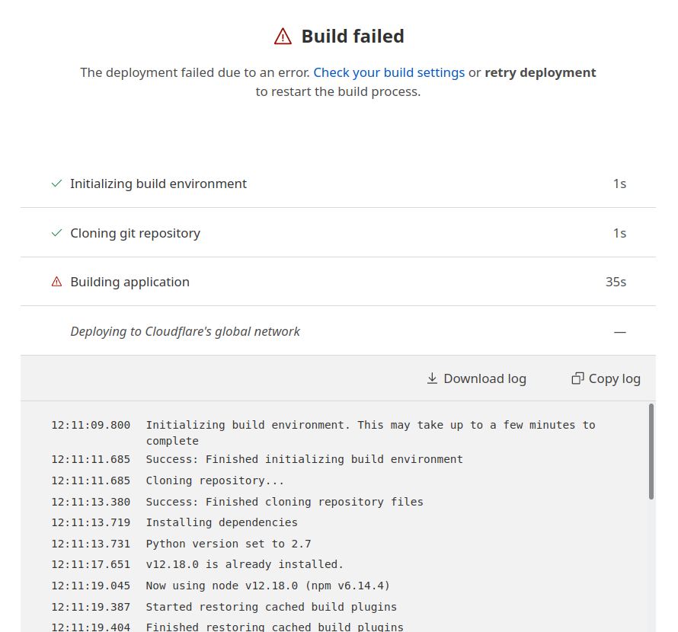Viewport: 678px width, 632px height.
Task: Click the Now using node v12.18.0 log entry
Action: pyautogui.click(x=268, y=586)
